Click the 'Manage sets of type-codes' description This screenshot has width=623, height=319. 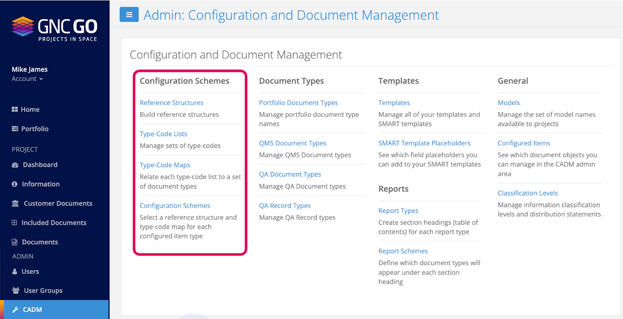coord(180,146)
